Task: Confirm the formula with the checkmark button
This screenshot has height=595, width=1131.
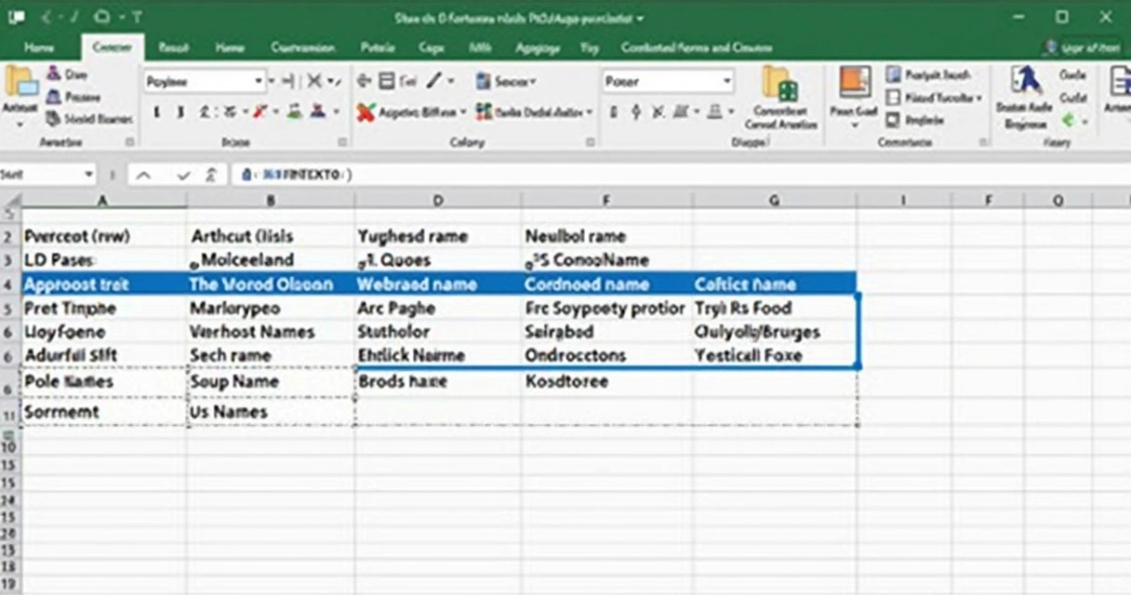Action: click(x=183, y=175)
